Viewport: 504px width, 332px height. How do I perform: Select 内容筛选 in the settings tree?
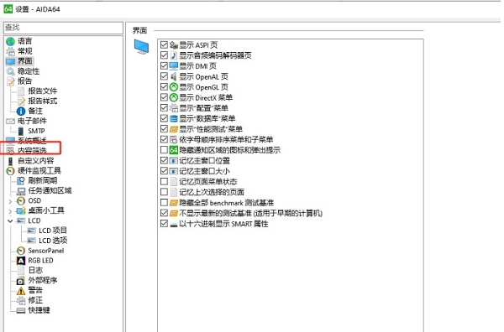[32, 150]
